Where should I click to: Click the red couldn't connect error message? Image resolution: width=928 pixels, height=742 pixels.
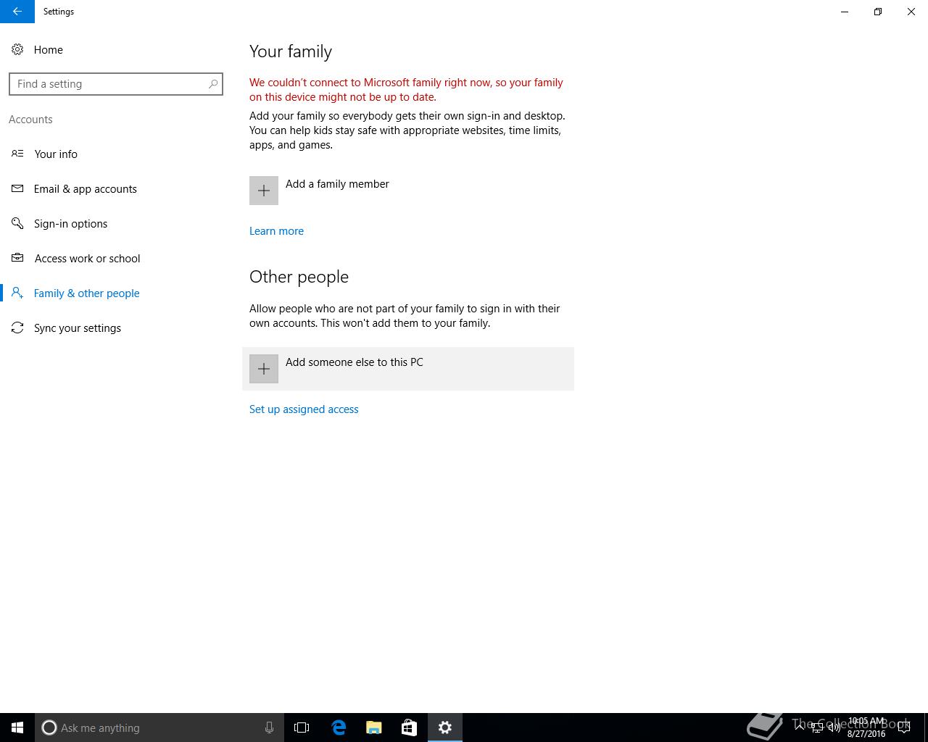pyautogui.click(x=406, y=89)
